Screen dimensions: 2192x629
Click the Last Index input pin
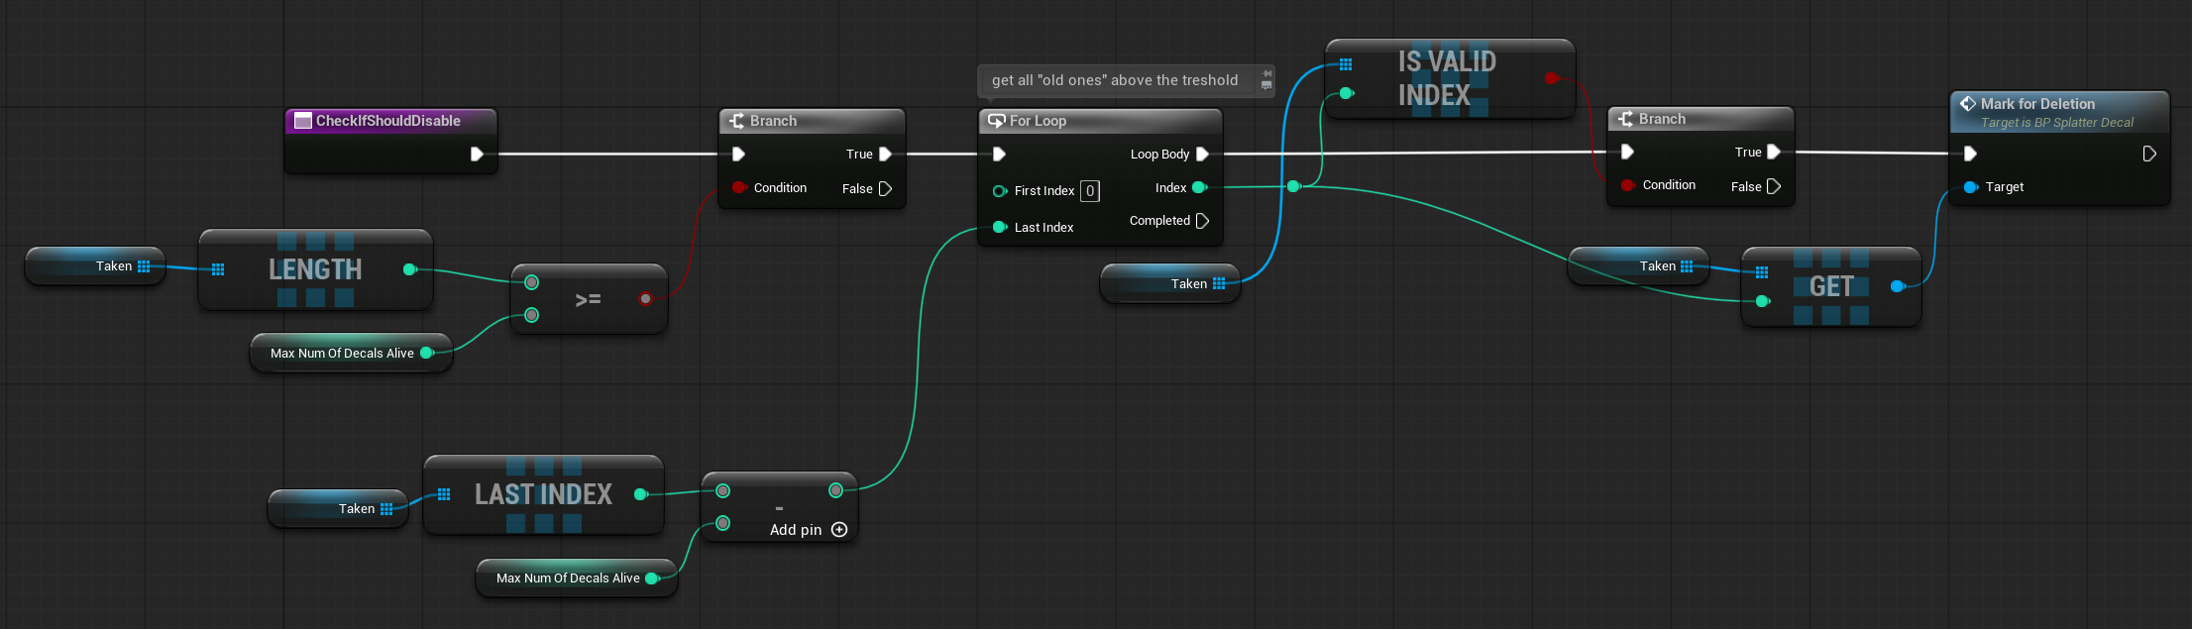click(999, 228)
